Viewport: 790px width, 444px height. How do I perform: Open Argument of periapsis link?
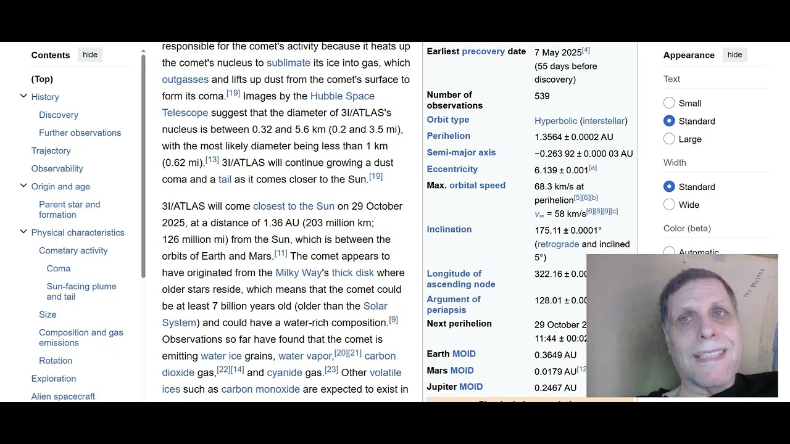click(454, 304)
